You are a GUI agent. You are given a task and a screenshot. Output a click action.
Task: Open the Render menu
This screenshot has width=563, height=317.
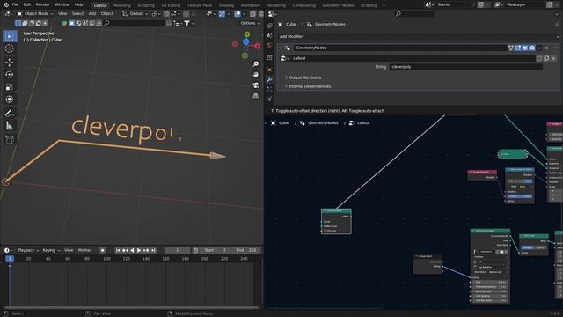pyautogui.click(x=43, y=4)
